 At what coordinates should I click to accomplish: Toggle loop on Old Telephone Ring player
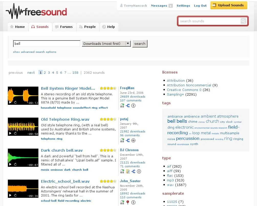click(15, 133)
